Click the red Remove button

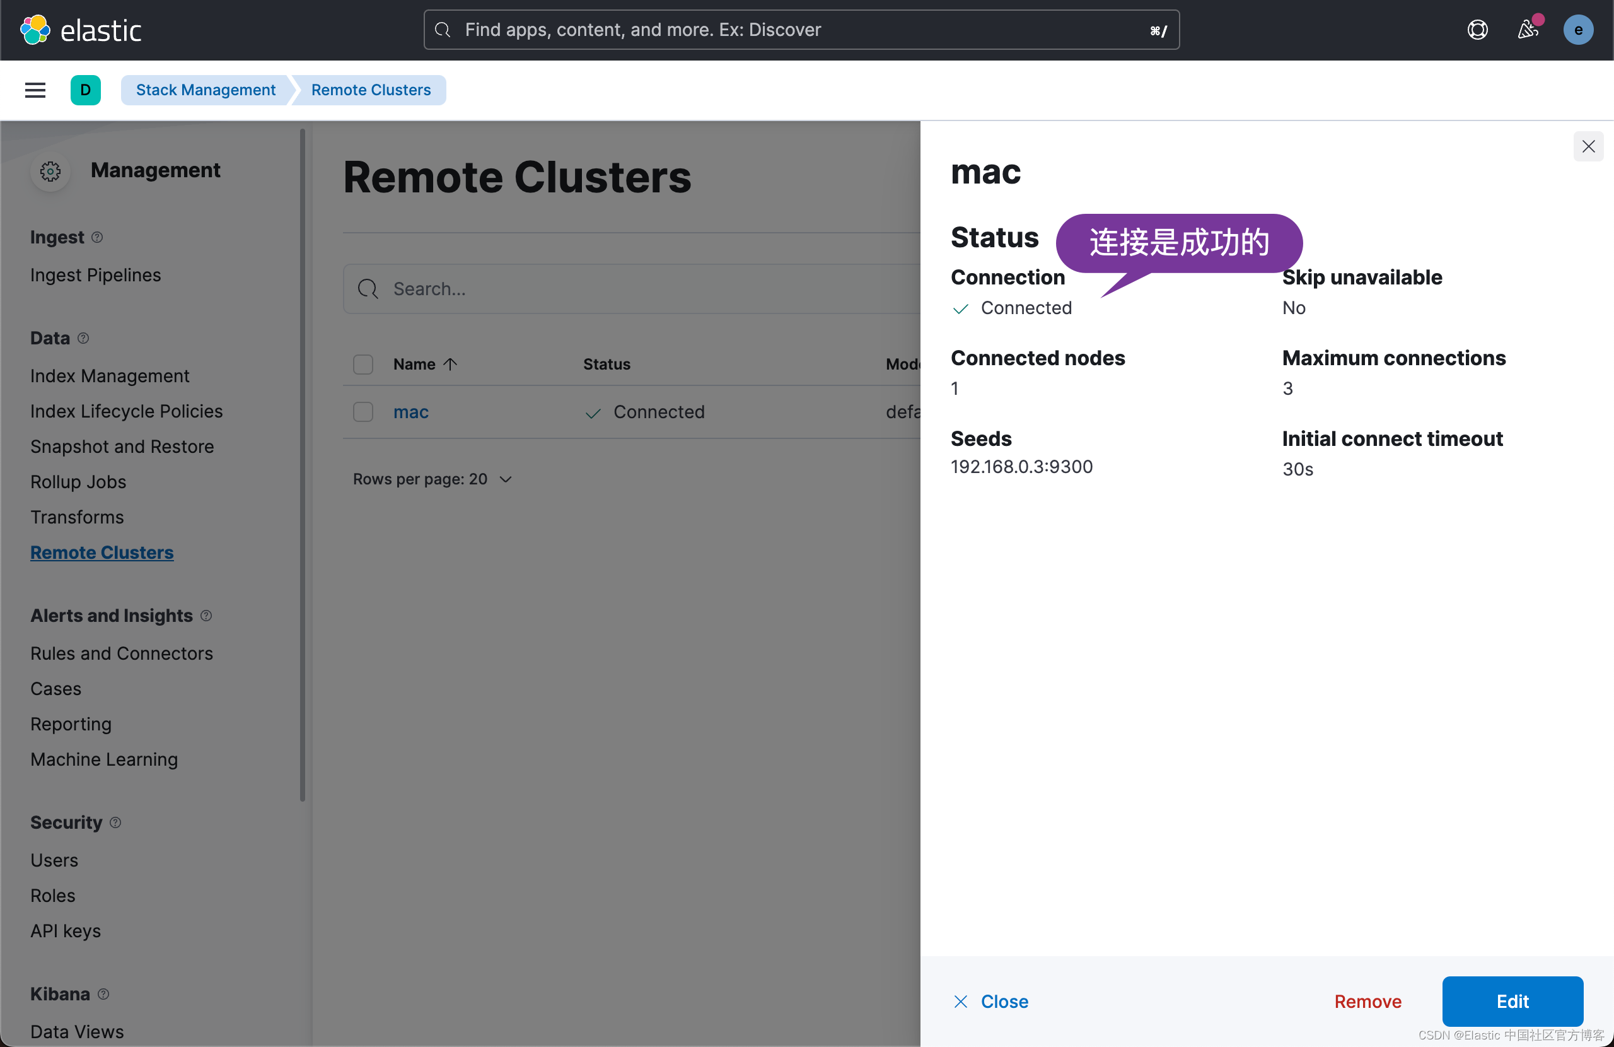click(1367, 1001)
